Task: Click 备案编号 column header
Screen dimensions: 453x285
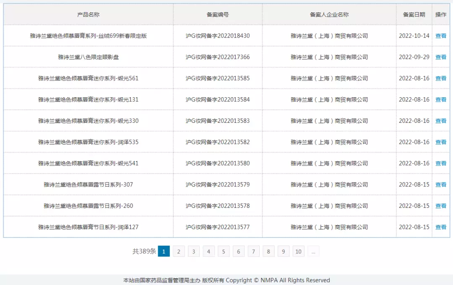Action: [x=218, y=14]
